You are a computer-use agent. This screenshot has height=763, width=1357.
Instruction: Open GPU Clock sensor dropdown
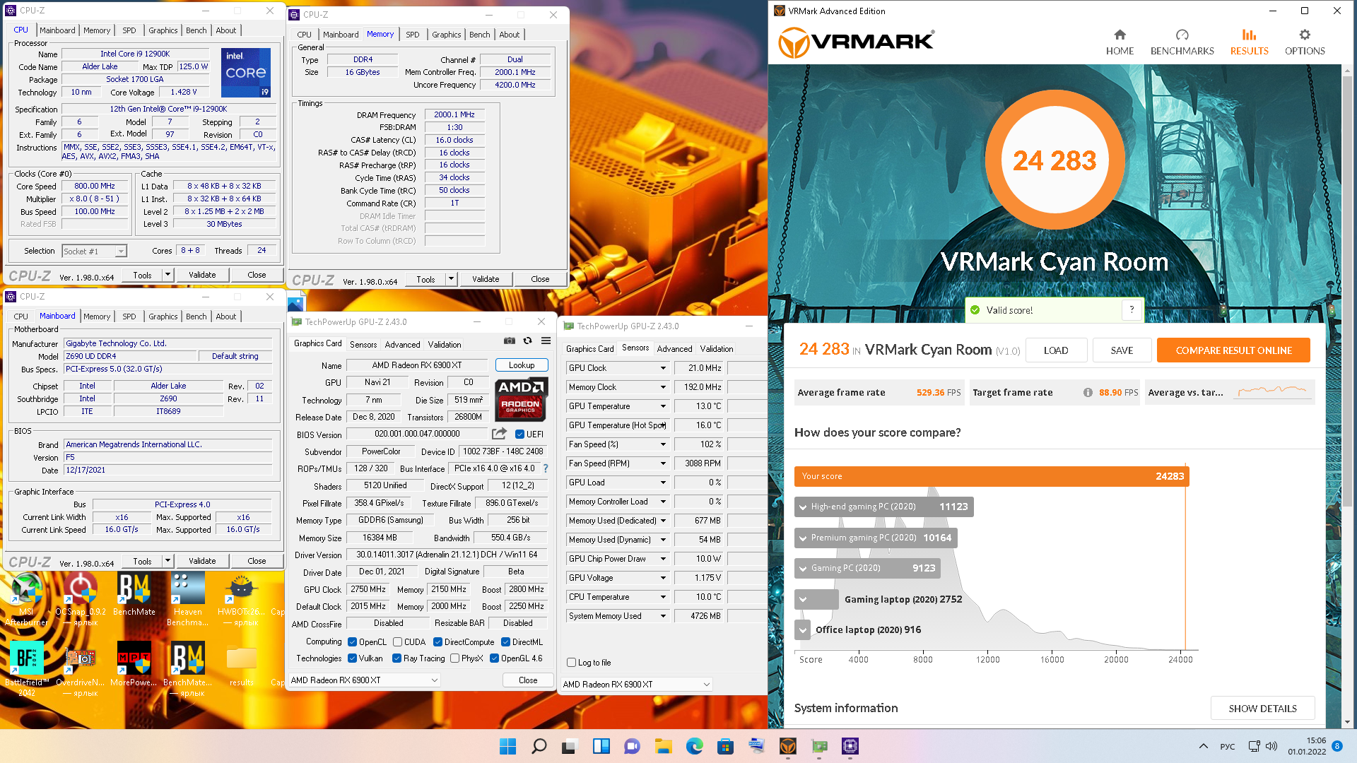662,368
